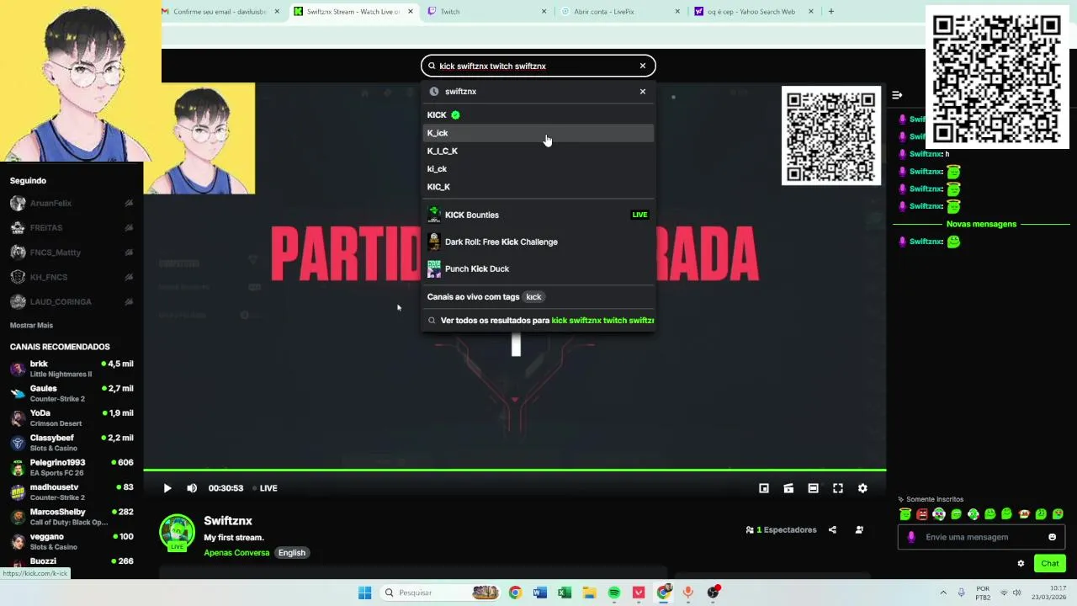Select the K_I_C_K search suggestion
The height and width of the screenshot is (606, 1077).
point(538,151)
